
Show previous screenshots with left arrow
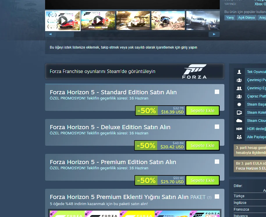coord(50,34)
